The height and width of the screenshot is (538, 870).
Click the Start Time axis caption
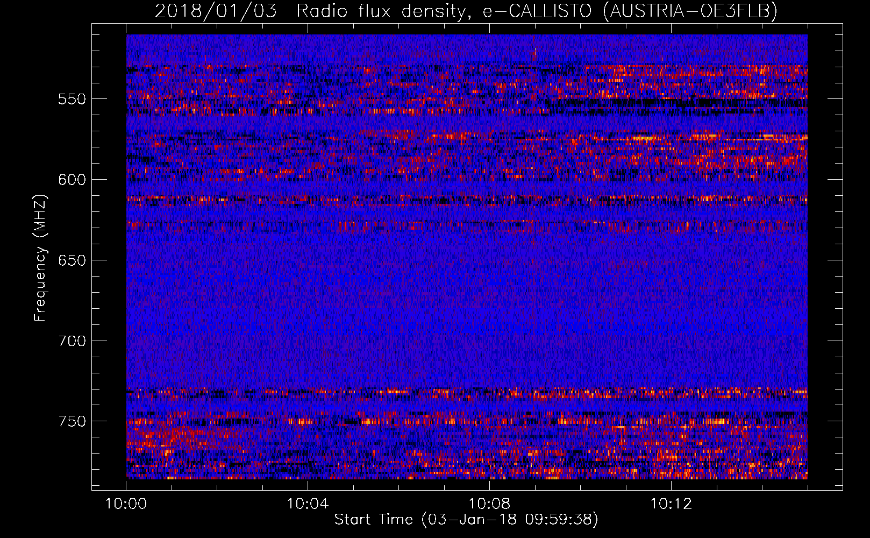tap(466, 520)
